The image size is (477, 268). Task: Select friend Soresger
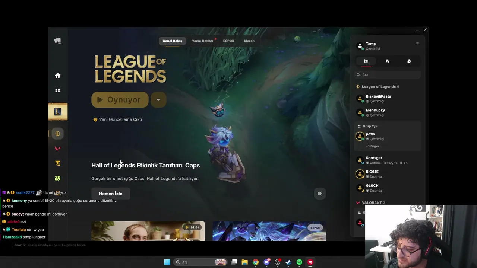coord(388,160)
